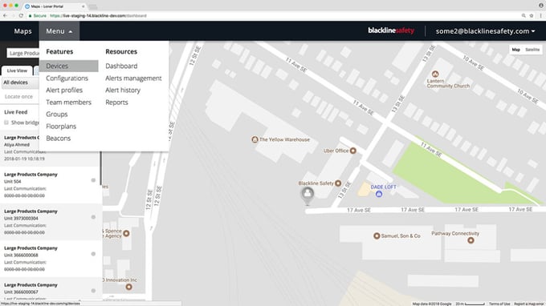This screenshot has height=306, width=546.
Task: Click the Blackline Safety place marker
Action: click(338, 183)
